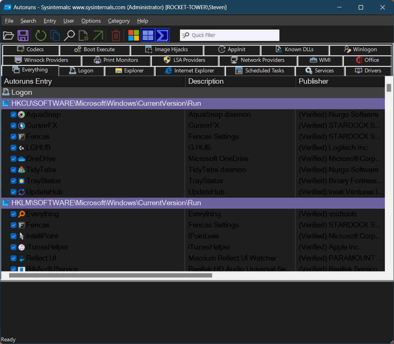Click the entry properties file icon
The image size is (394, 344).
tap(84, 35)
